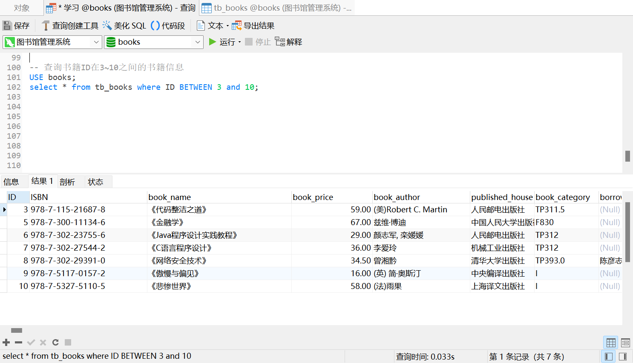
Task: Click the results horizontal scrollbar thumb
Action: click(17, 330)
